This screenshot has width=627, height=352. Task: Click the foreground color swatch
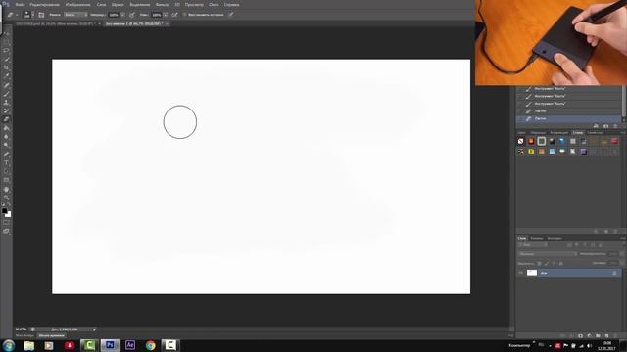coord(4,211)
